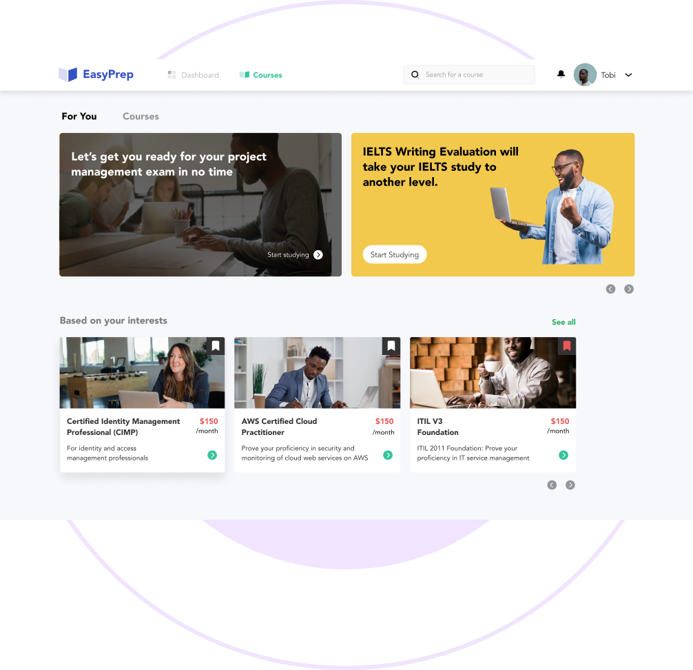This screenshot has width=693, height=670.
Task: Toggle bookmark on CIMP course card
Action: 216,346
